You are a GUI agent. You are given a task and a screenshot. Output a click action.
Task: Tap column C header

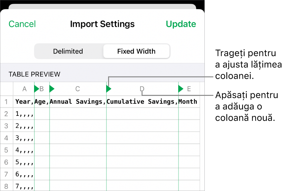click(78, 89)
